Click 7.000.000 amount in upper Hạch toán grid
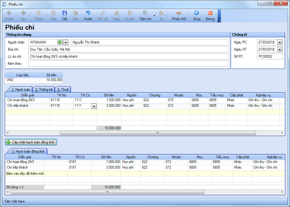This screenshot has height=207, width=290. [x=109, y=100]
